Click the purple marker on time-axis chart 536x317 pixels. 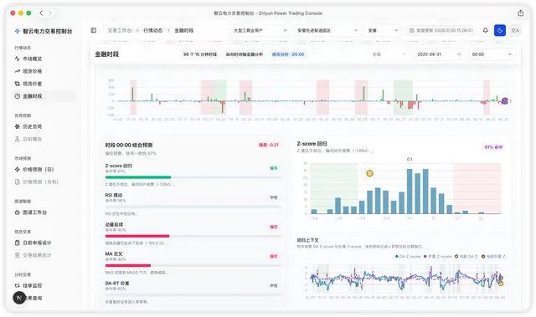(505, 100)
